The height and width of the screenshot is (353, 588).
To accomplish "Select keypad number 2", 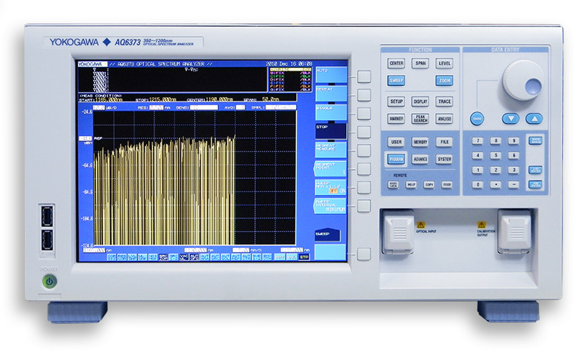I will coord(495,170).
